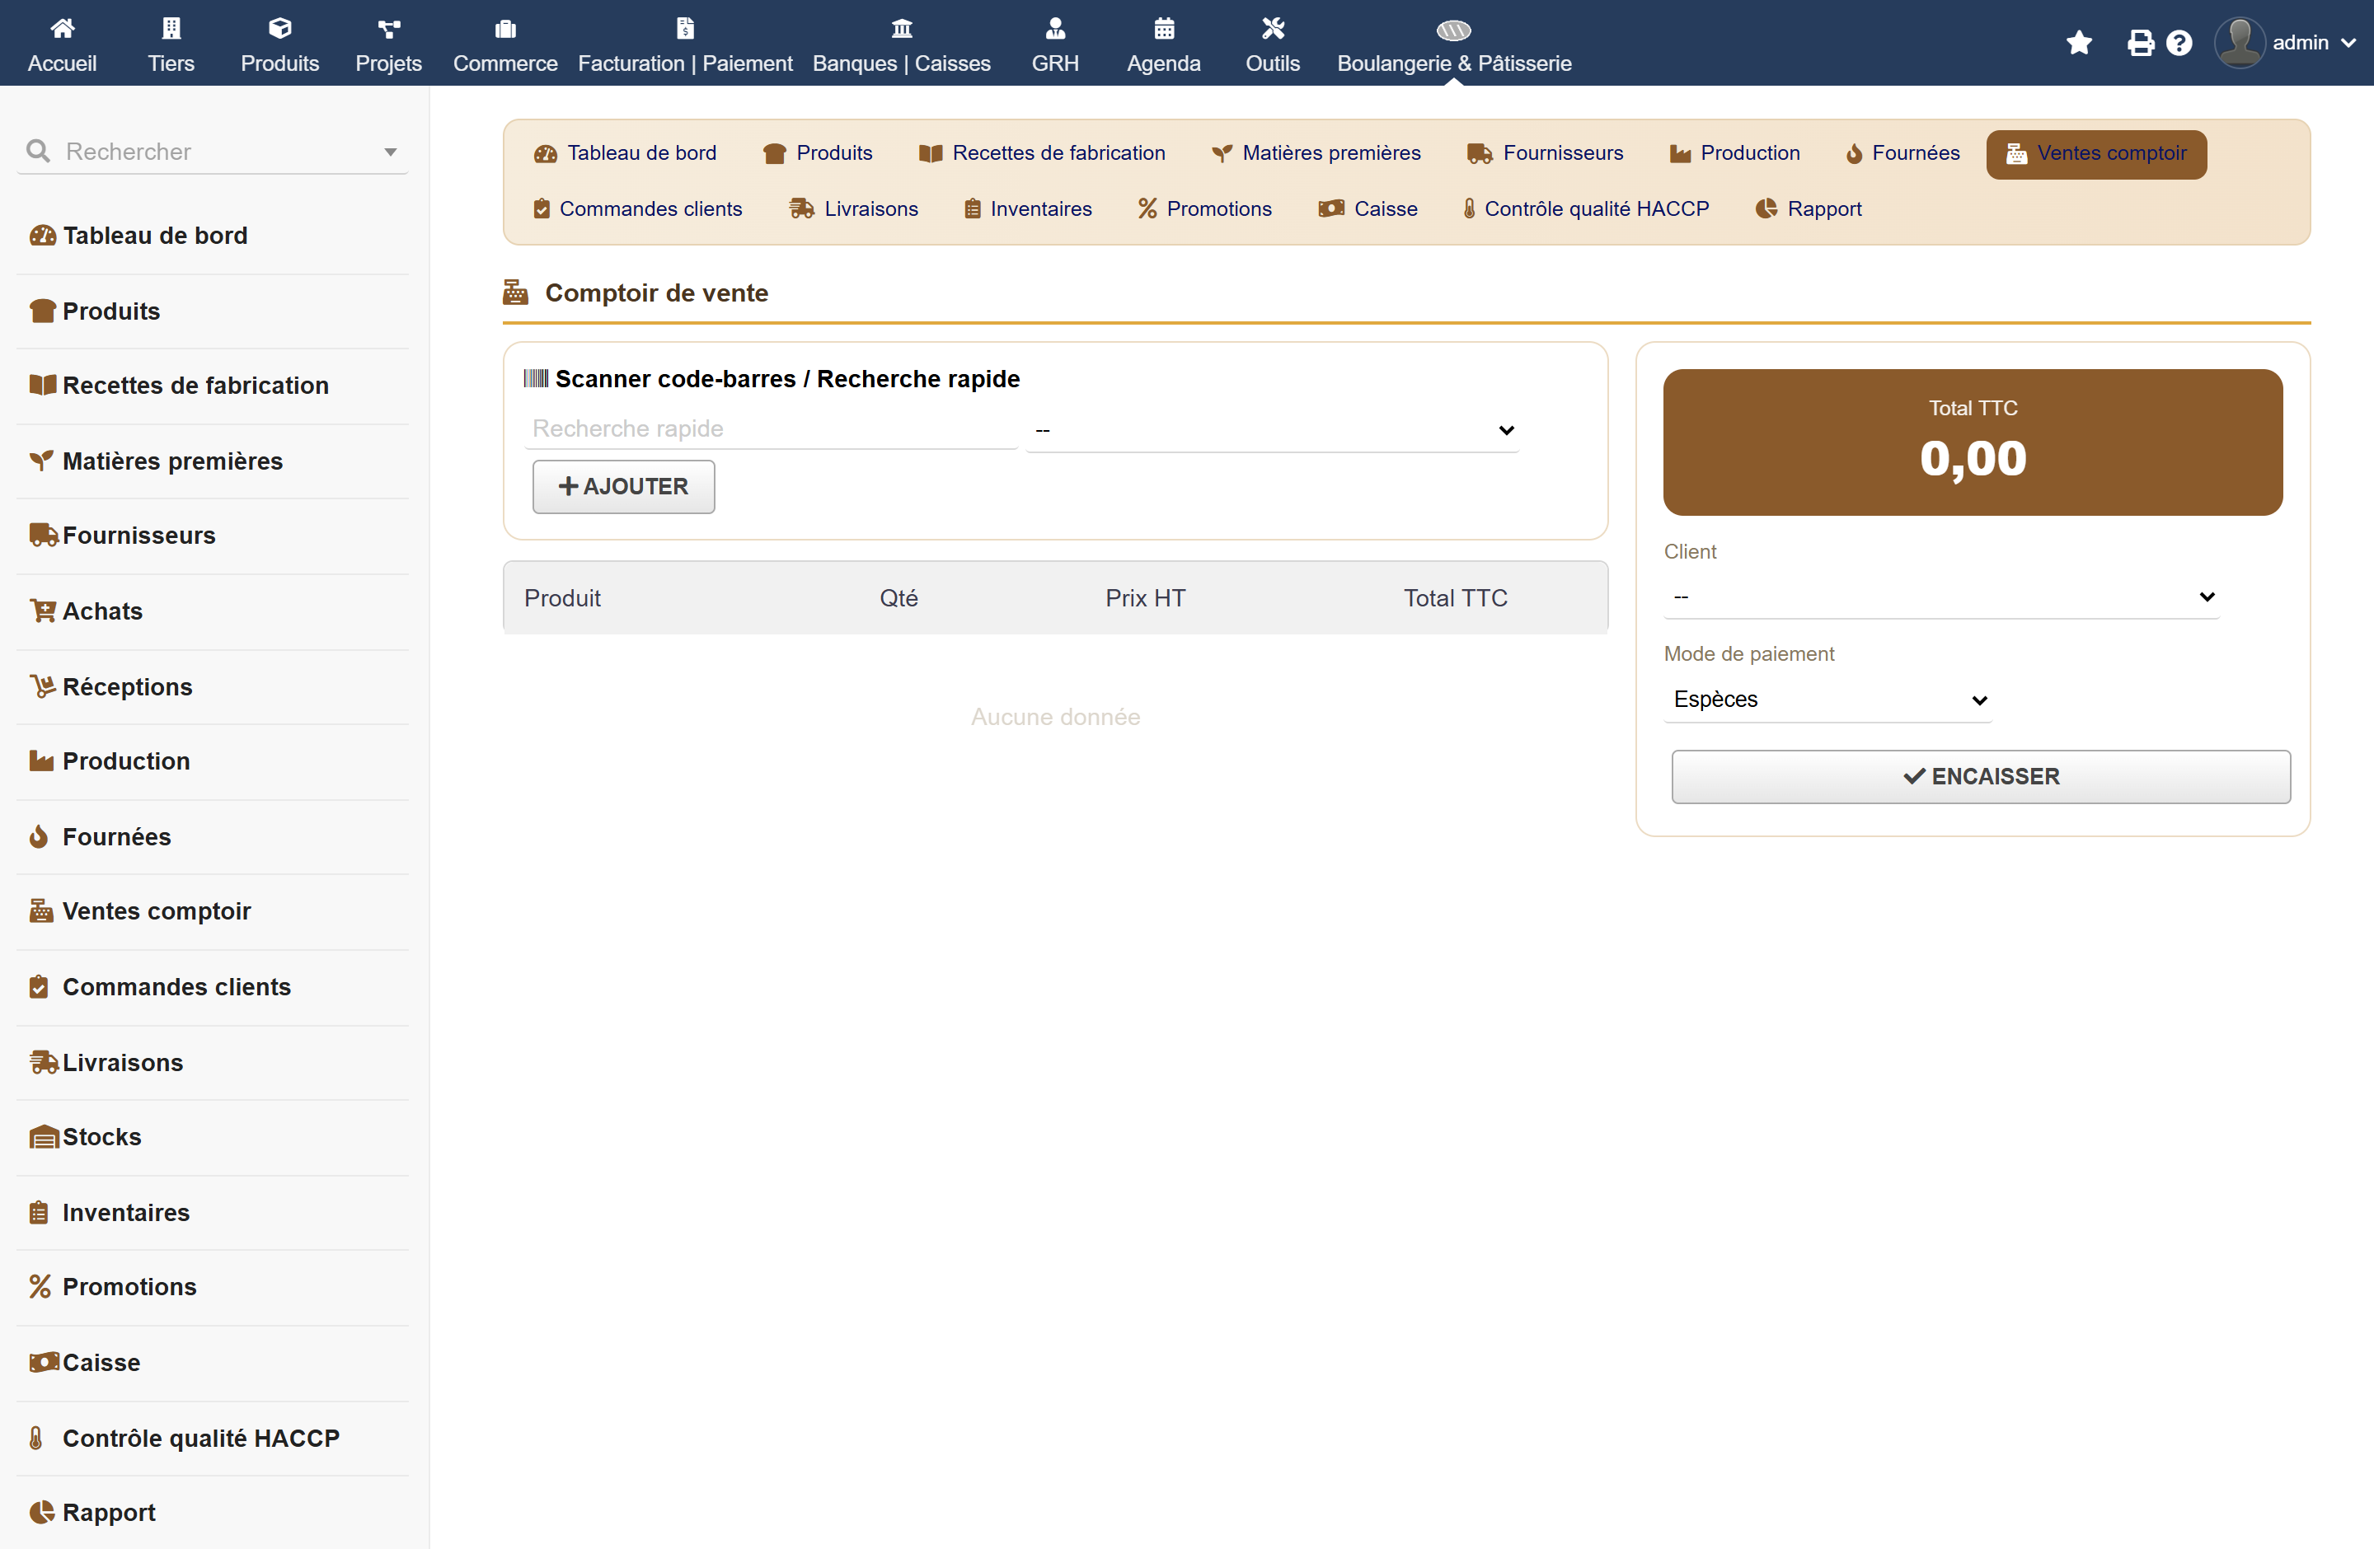Click the HACCP thermometer icon in sidebar
The image size is (2374, 1549).
click(x=36, y=1438)
